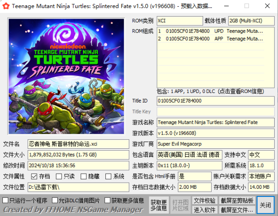The width and height of the screenshot is (278, 216).
Task: Click the game cover art thumbnail
Action: tap(66, 76)
